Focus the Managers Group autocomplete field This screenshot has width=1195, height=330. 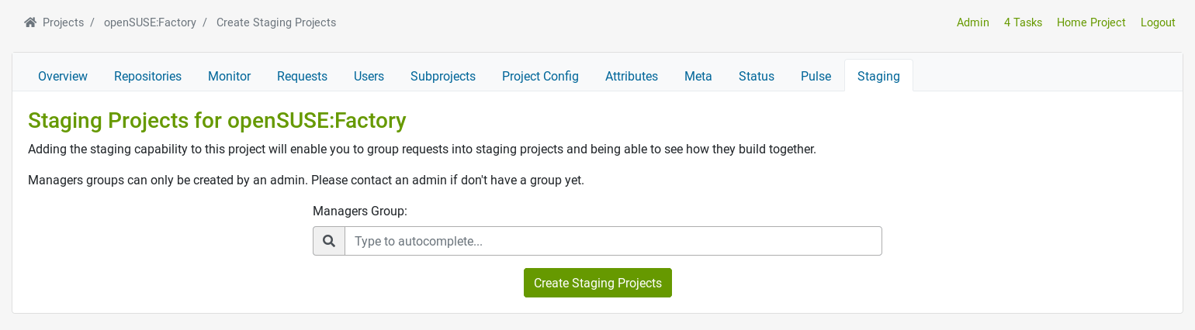(x=613, y=241)
